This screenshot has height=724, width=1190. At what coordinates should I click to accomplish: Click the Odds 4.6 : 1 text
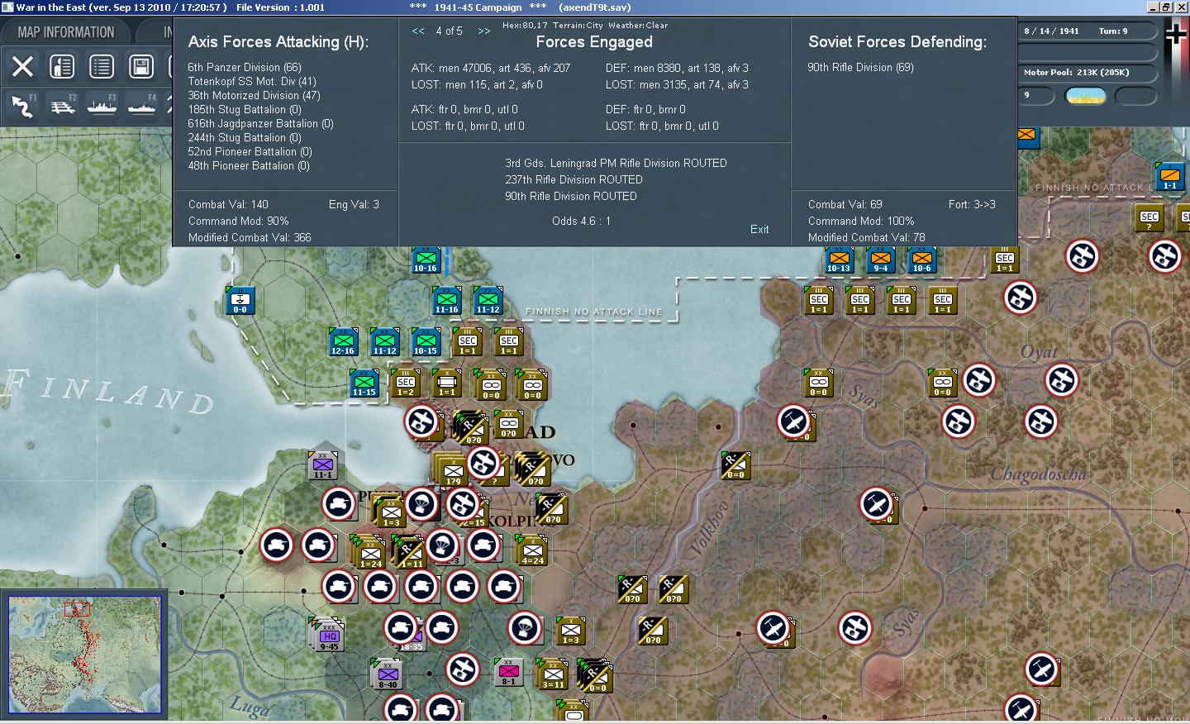tap(581, 221)
